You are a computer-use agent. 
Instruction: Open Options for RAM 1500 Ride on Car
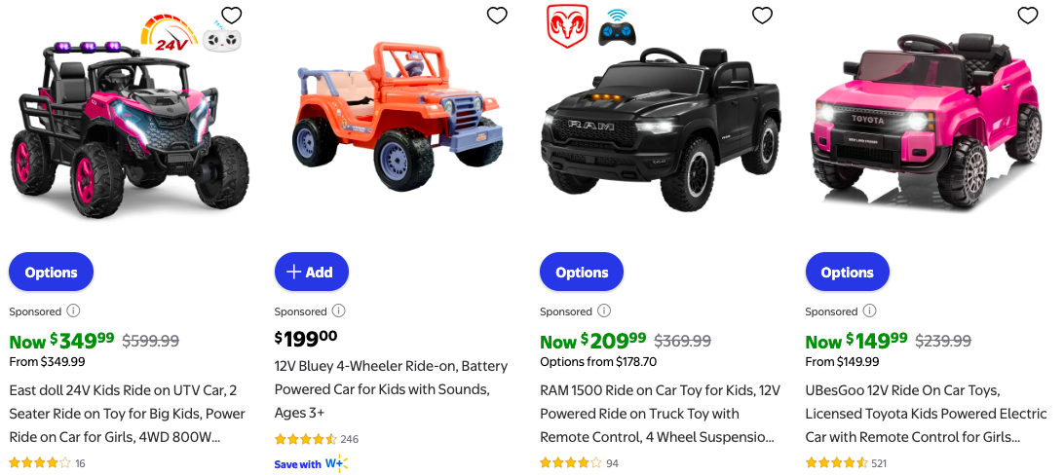(x=582, y=273)
